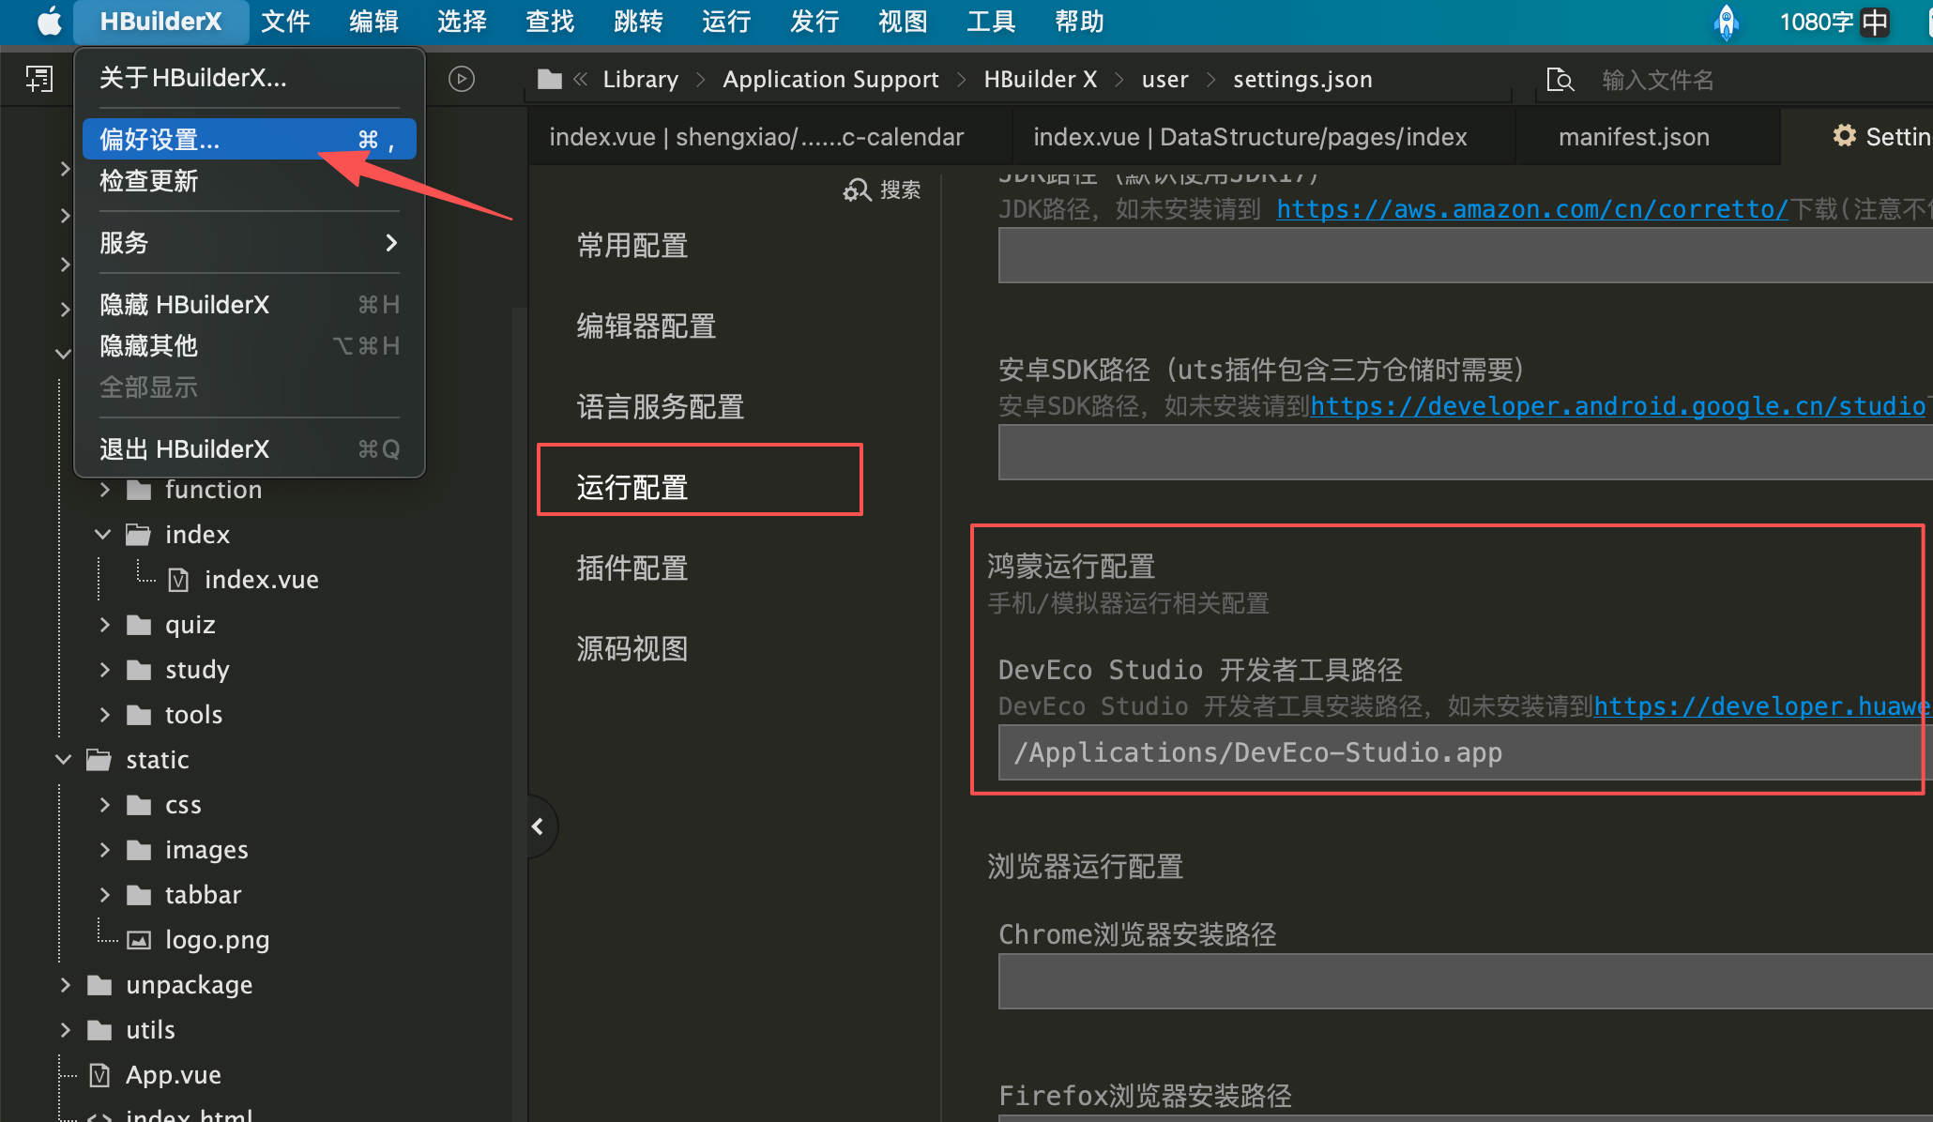This screenshot has width=1933, height=1122.
Task: Click the rocket icon in menu bar
Action: point(1726,21)
